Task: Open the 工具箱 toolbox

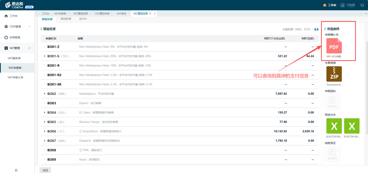Action: tap(330, 5)
